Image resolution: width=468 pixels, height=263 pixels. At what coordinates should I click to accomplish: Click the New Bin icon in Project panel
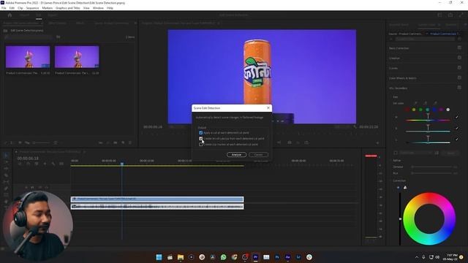pos(116,143)
